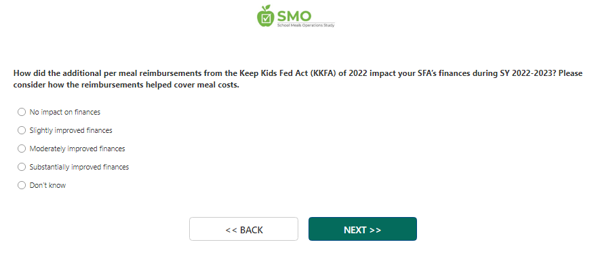Click the "Slightly improved finances" label text

click(x=71, y=130)
